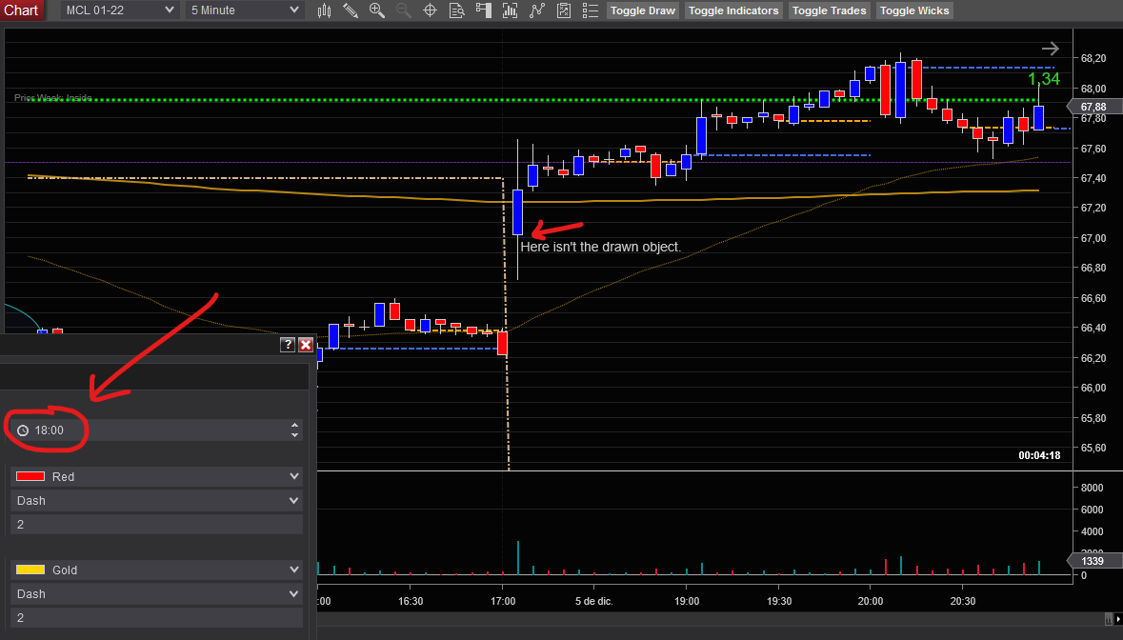Select the drawing tools pencil icon

pyautogui.click(x=351, y=10)
